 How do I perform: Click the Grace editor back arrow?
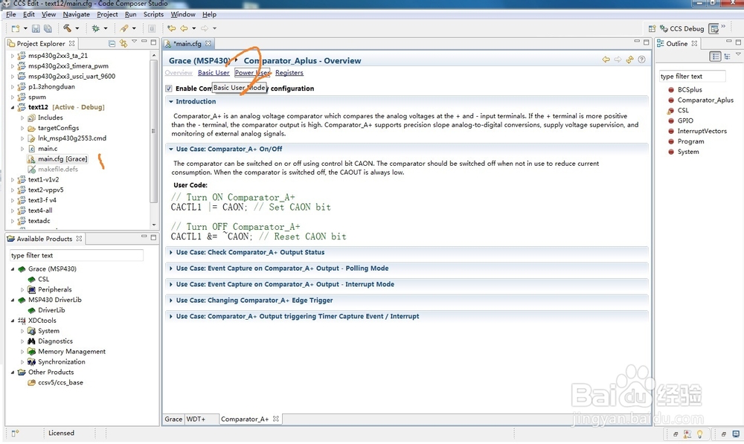pyautogui.click(x=606, y=59)
